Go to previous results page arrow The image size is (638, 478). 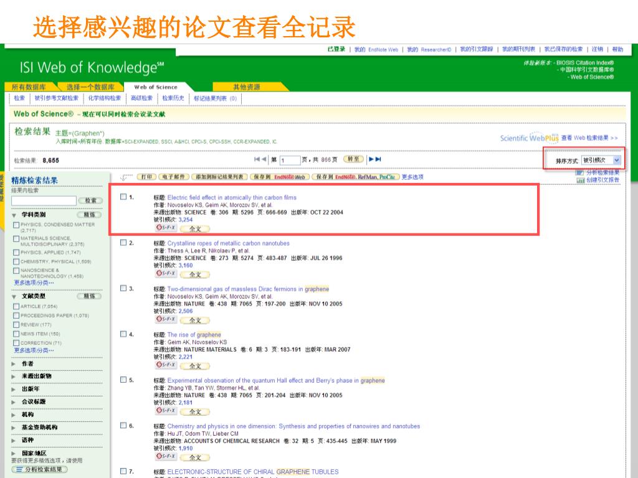(264, 159)
